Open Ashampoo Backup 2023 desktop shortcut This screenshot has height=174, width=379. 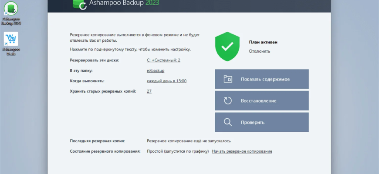[x=11, y=13]
